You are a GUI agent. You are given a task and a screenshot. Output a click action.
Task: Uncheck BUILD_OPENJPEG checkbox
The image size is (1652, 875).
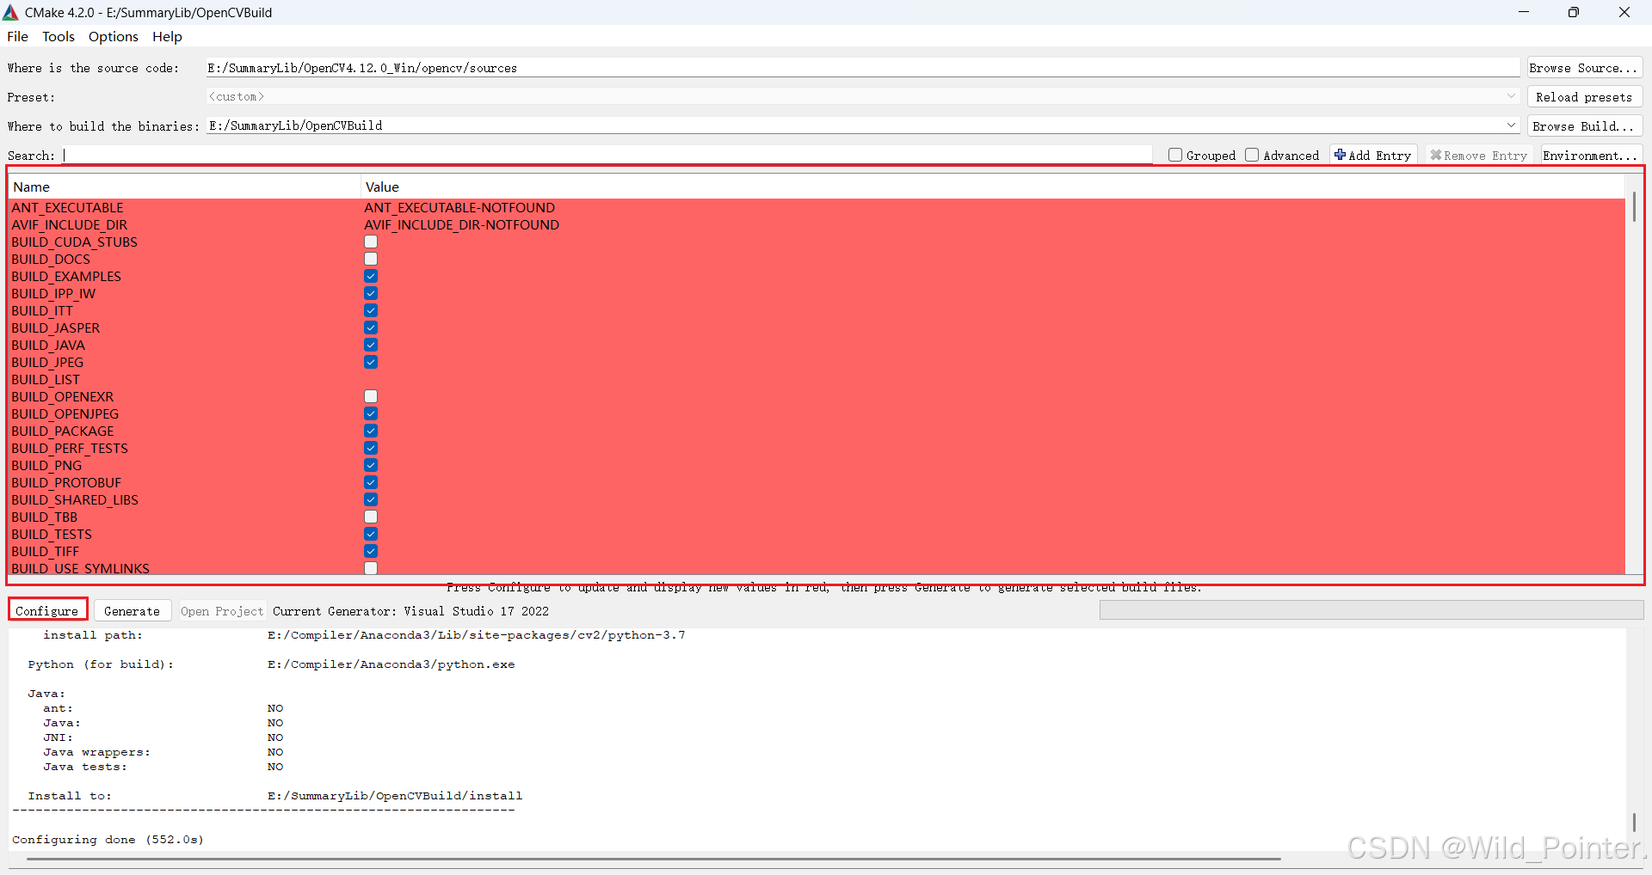(371, 413)
